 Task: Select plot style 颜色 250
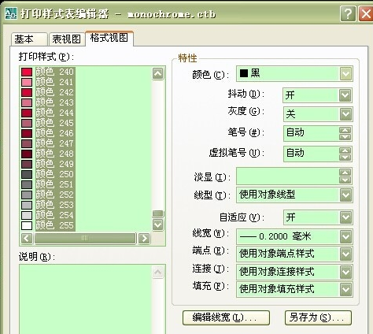coord(54,174)
